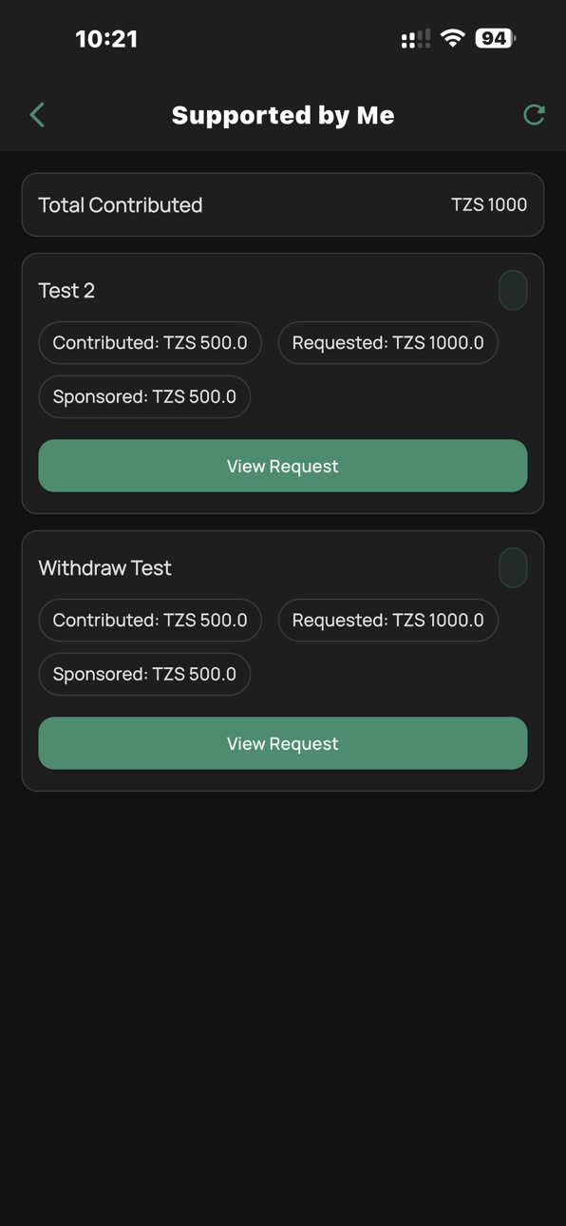Toggle the Withdraw Test card switch
This screenshot has width=566, height=1226.
click(x=513, y=568)
